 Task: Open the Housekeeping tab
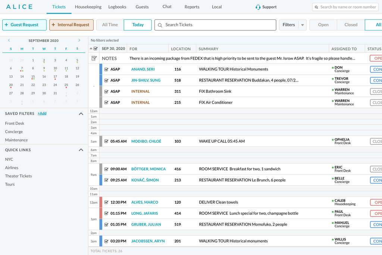coord(88,7)
